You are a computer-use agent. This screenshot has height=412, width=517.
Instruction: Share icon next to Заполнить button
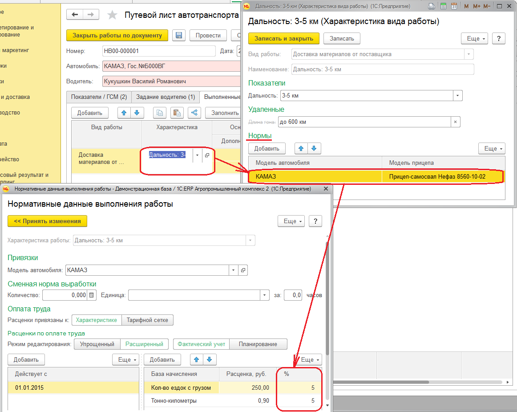pyautogui.click(x=194, y=113)
